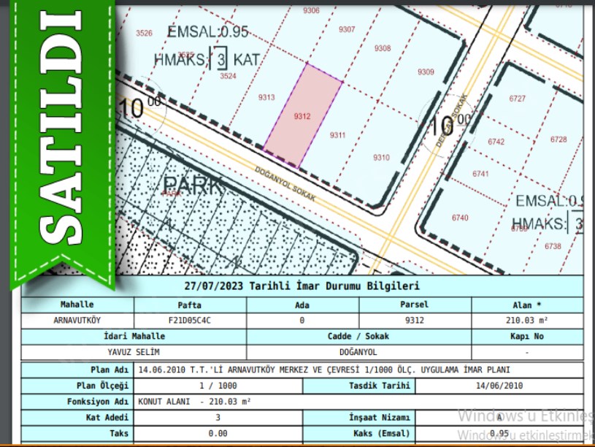Click the Plan Adı description text
Viewport: 595px width, 447px height.
point(323,370)
